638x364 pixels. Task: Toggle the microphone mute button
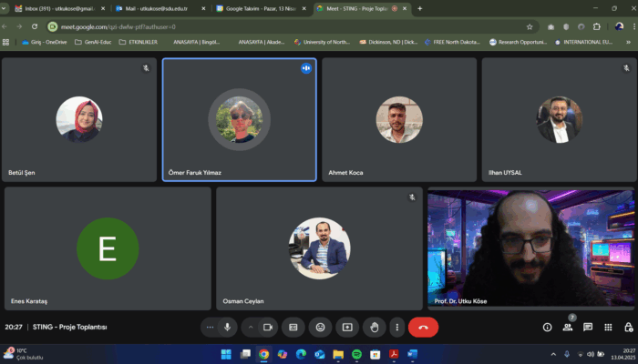coord(227,327)
